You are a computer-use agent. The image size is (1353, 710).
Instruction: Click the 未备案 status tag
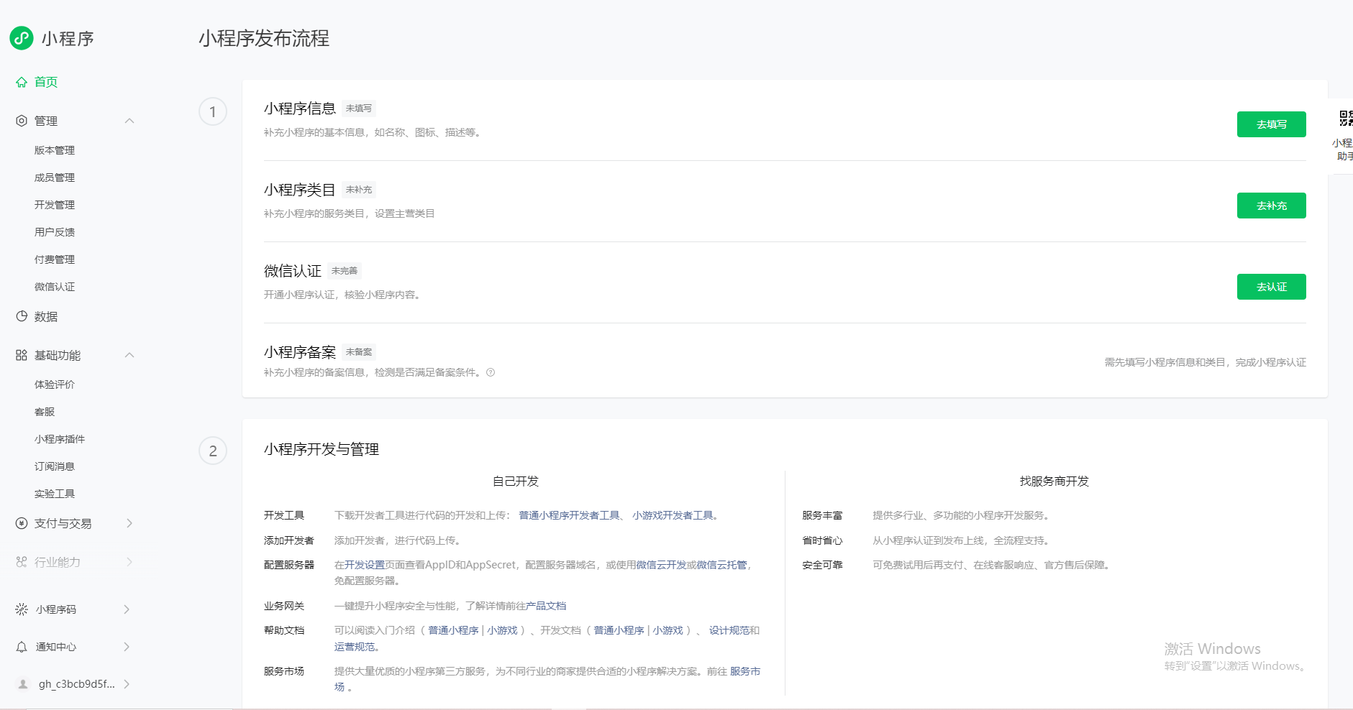tap(359, 352)
